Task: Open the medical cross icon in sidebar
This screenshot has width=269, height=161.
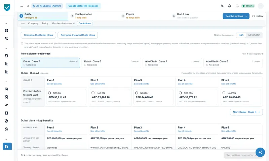Action: click(6, 113)
